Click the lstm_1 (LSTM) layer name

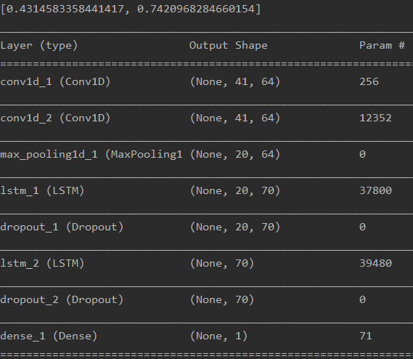42,190
